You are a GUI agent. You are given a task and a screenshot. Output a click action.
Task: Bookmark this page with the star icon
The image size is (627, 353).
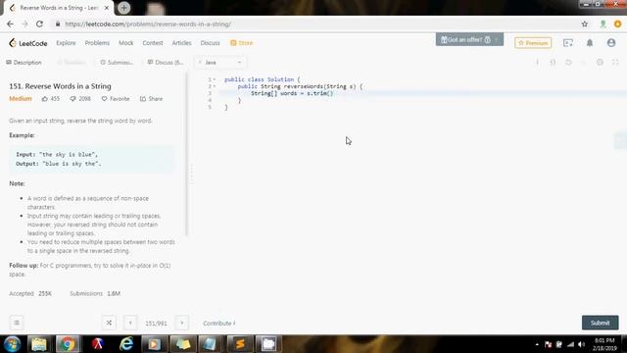[584, 24]
